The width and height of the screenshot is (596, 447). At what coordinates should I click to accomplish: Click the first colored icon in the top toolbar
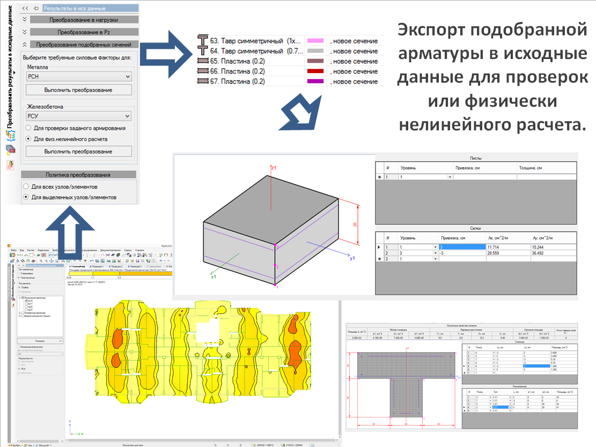12,255
